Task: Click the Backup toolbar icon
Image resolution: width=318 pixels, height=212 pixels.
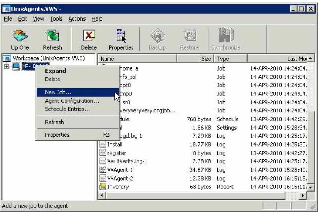Action: click(158, 35)
